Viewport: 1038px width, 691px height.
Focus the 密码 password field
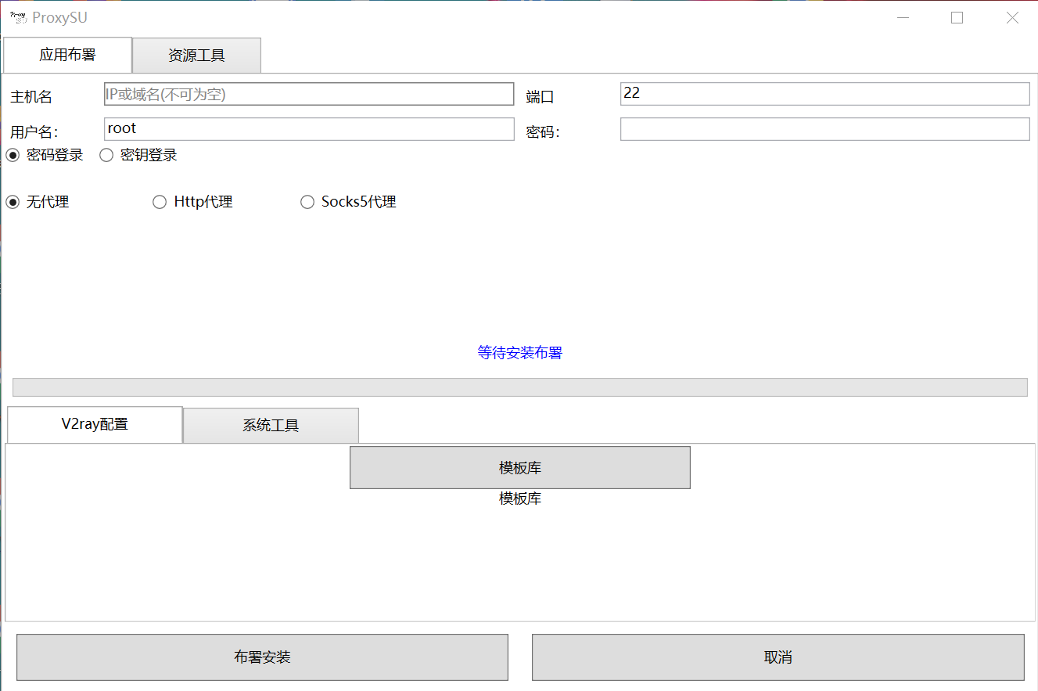pyautogui.click(x=825, y=128)
